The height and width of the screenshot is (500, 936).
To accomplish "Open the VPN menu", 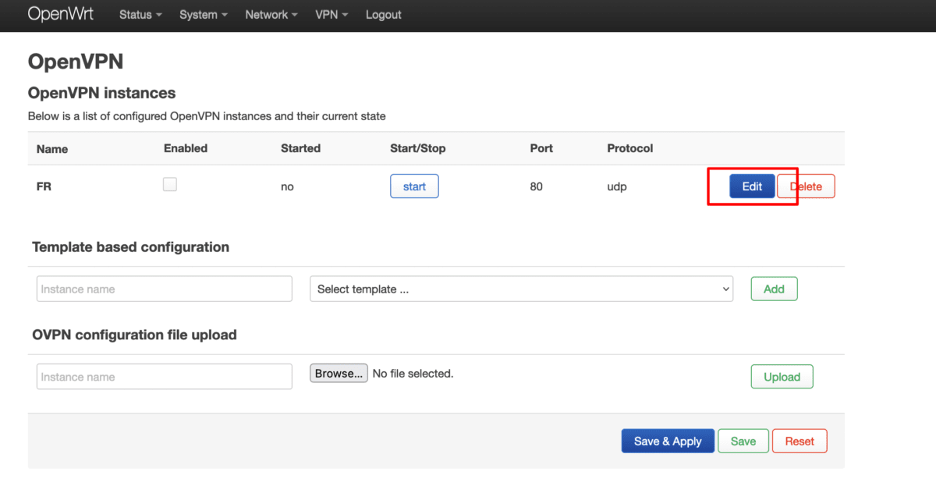I will 331,15.
